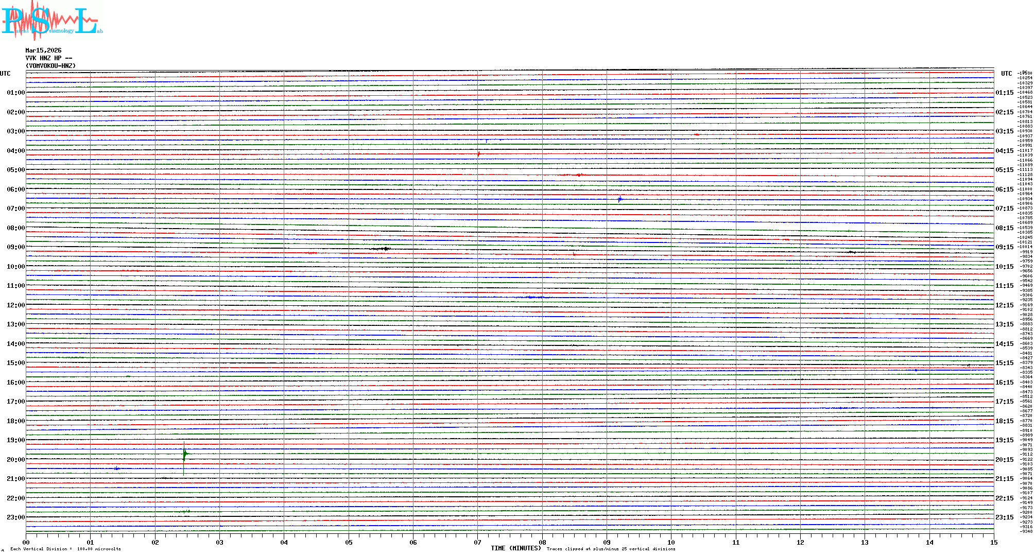Click the VVK HNZ HP station label
Screen dimensions: 1035x556
[48, 58]
